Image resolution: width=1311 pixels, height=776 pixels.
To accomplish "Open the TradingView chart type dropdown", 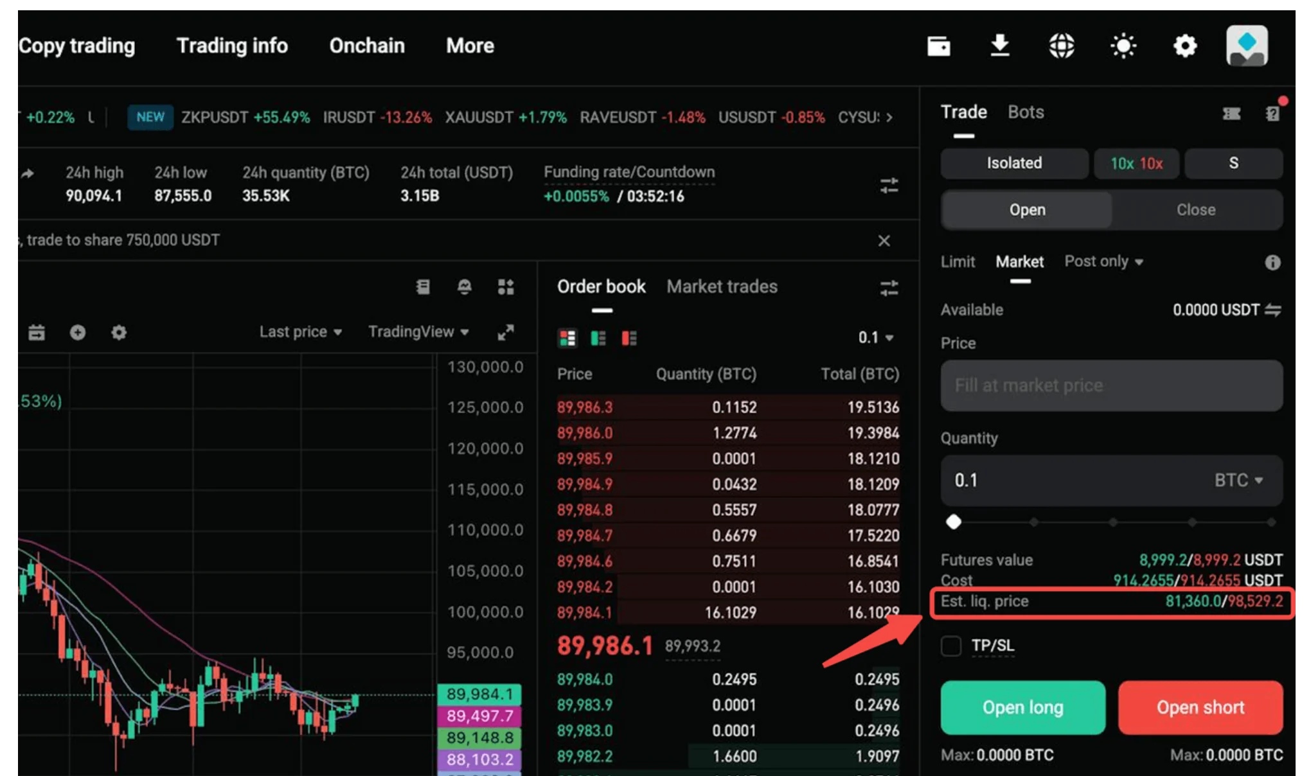I will click(418, 331).
